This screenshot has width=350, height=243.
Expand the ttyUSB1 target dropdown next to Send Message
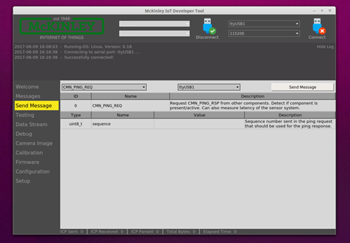coord(209,87)
